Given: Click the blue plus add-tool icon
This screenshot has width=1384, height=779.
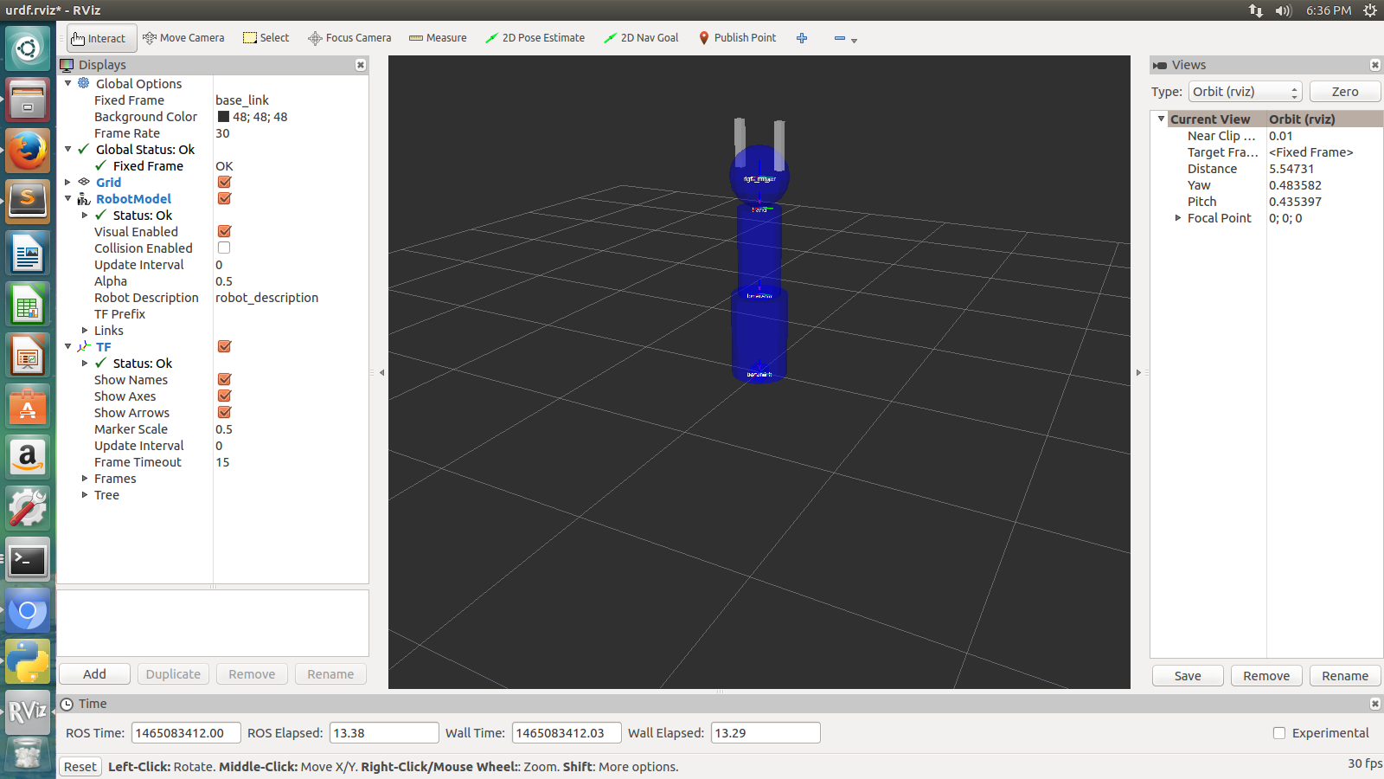Looking at the screenshot, I should point(802,38).
